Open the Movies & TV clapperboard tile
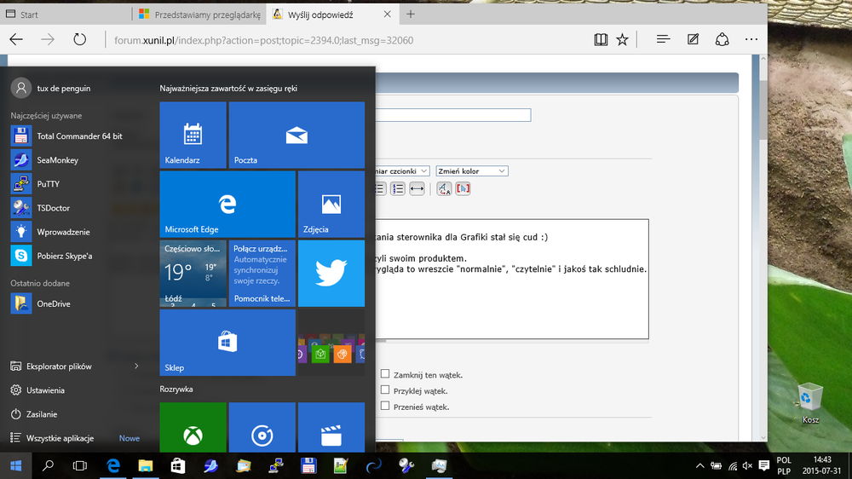This screenshot has height=479, width=852. pos(331,427)
